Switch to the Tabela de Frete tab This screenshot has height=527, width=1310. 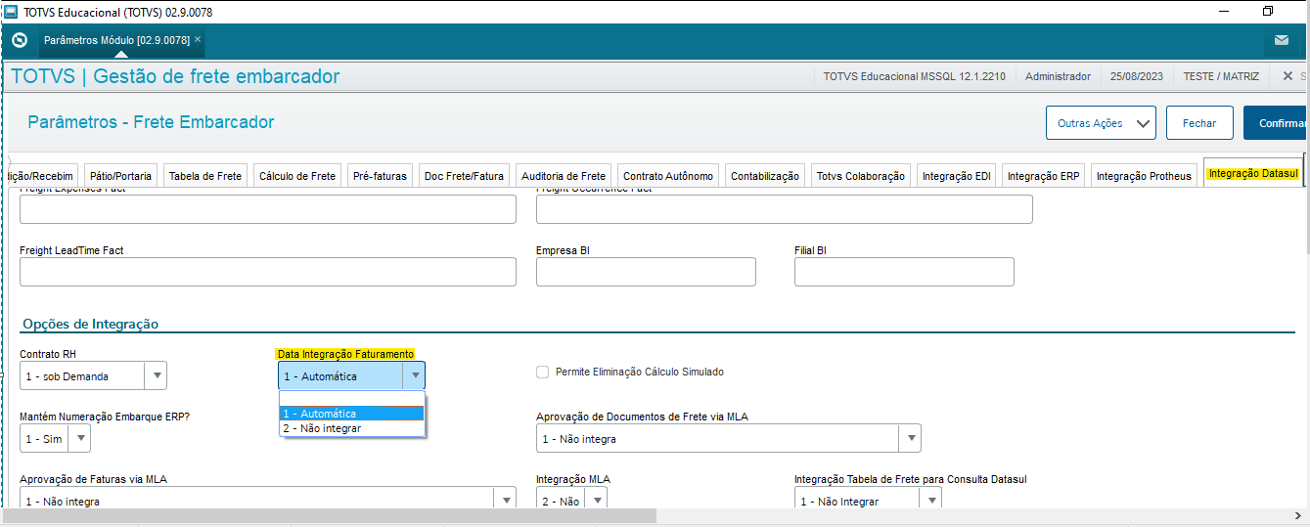[205, 176]
